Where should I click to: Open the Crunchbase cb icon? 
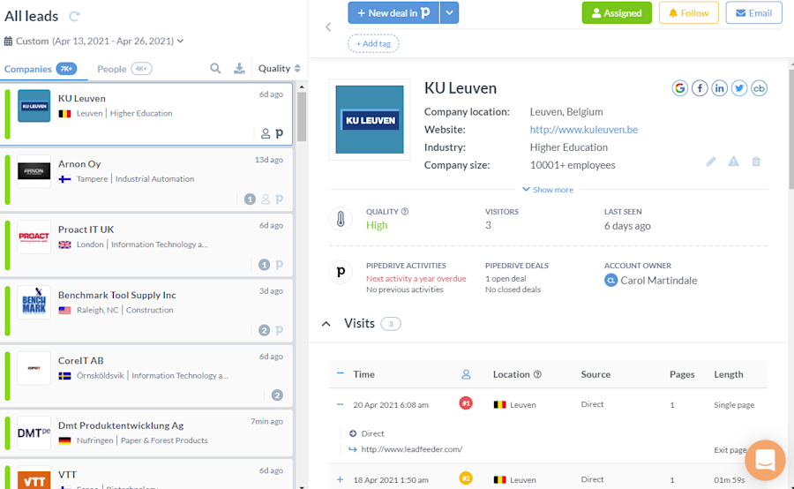pyautogui.click(x=759, y=88)
